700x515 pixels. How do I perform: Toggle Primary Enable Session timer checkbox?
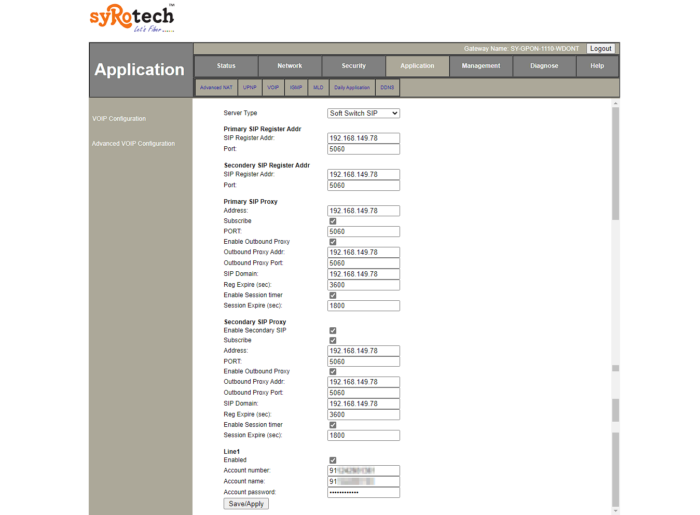pos(333,296)
